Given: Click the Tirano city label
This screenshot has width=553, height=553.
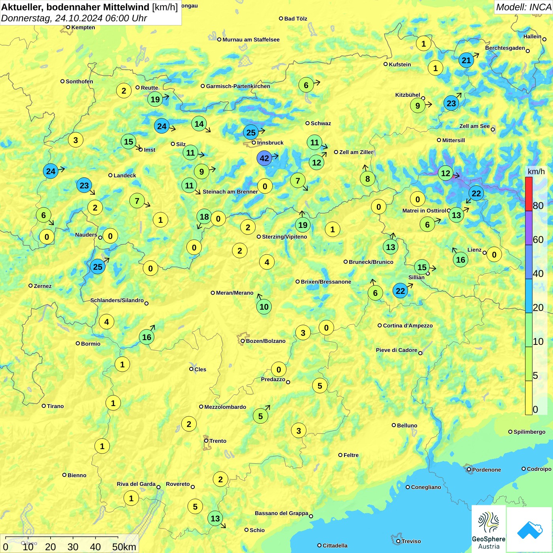Looking at the screenshot, I should (x=55, y=406).
